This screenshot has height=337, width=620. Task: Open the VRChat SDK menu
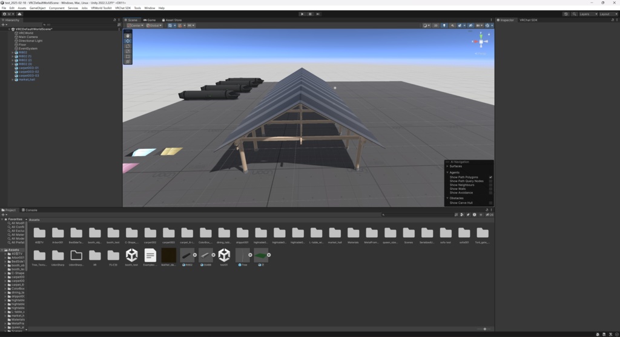(122, 8)
